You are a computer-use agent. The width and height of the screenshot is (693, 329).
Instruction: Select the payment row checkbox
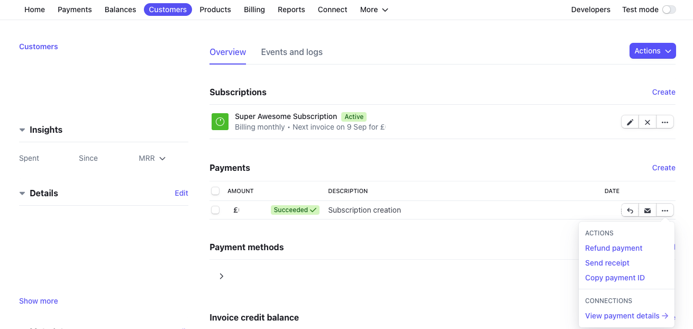pyautogui.click(x=215, y=209)
